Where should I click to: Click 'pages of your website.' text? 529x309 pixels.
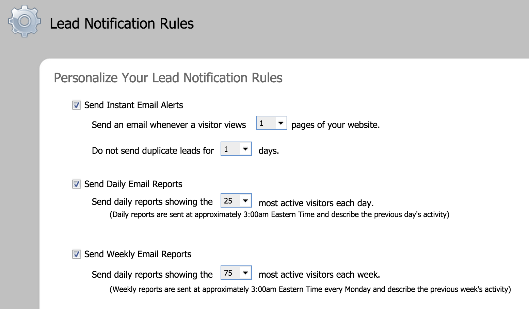click(336, 125)
